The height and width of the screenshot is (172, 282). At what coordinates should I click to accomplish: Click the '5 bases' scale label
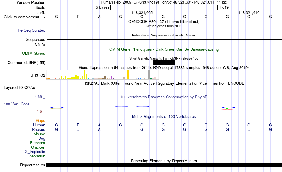102,7
